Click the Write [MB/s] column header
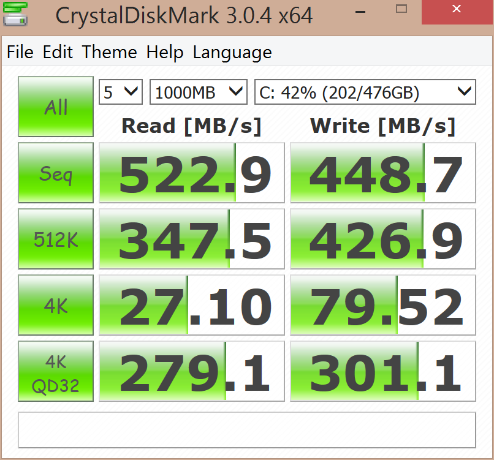 click(383, 126)
